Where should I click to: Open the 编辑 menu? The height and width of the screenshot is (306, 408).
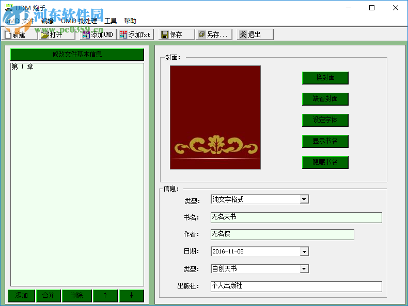click(x=48, y=21)
